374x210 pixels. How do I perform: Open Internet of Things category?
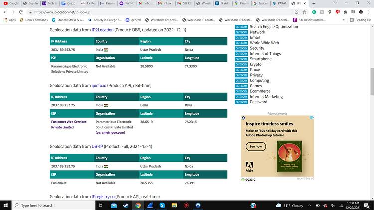coord(265,54)
